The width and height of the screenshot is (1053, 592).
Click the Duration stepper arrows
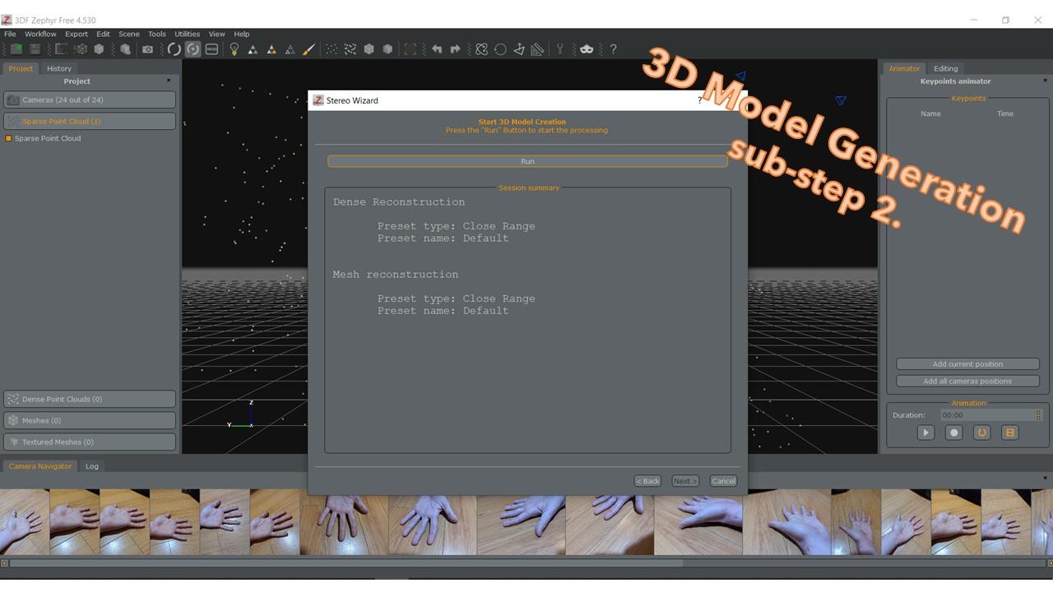point(1039,415)
